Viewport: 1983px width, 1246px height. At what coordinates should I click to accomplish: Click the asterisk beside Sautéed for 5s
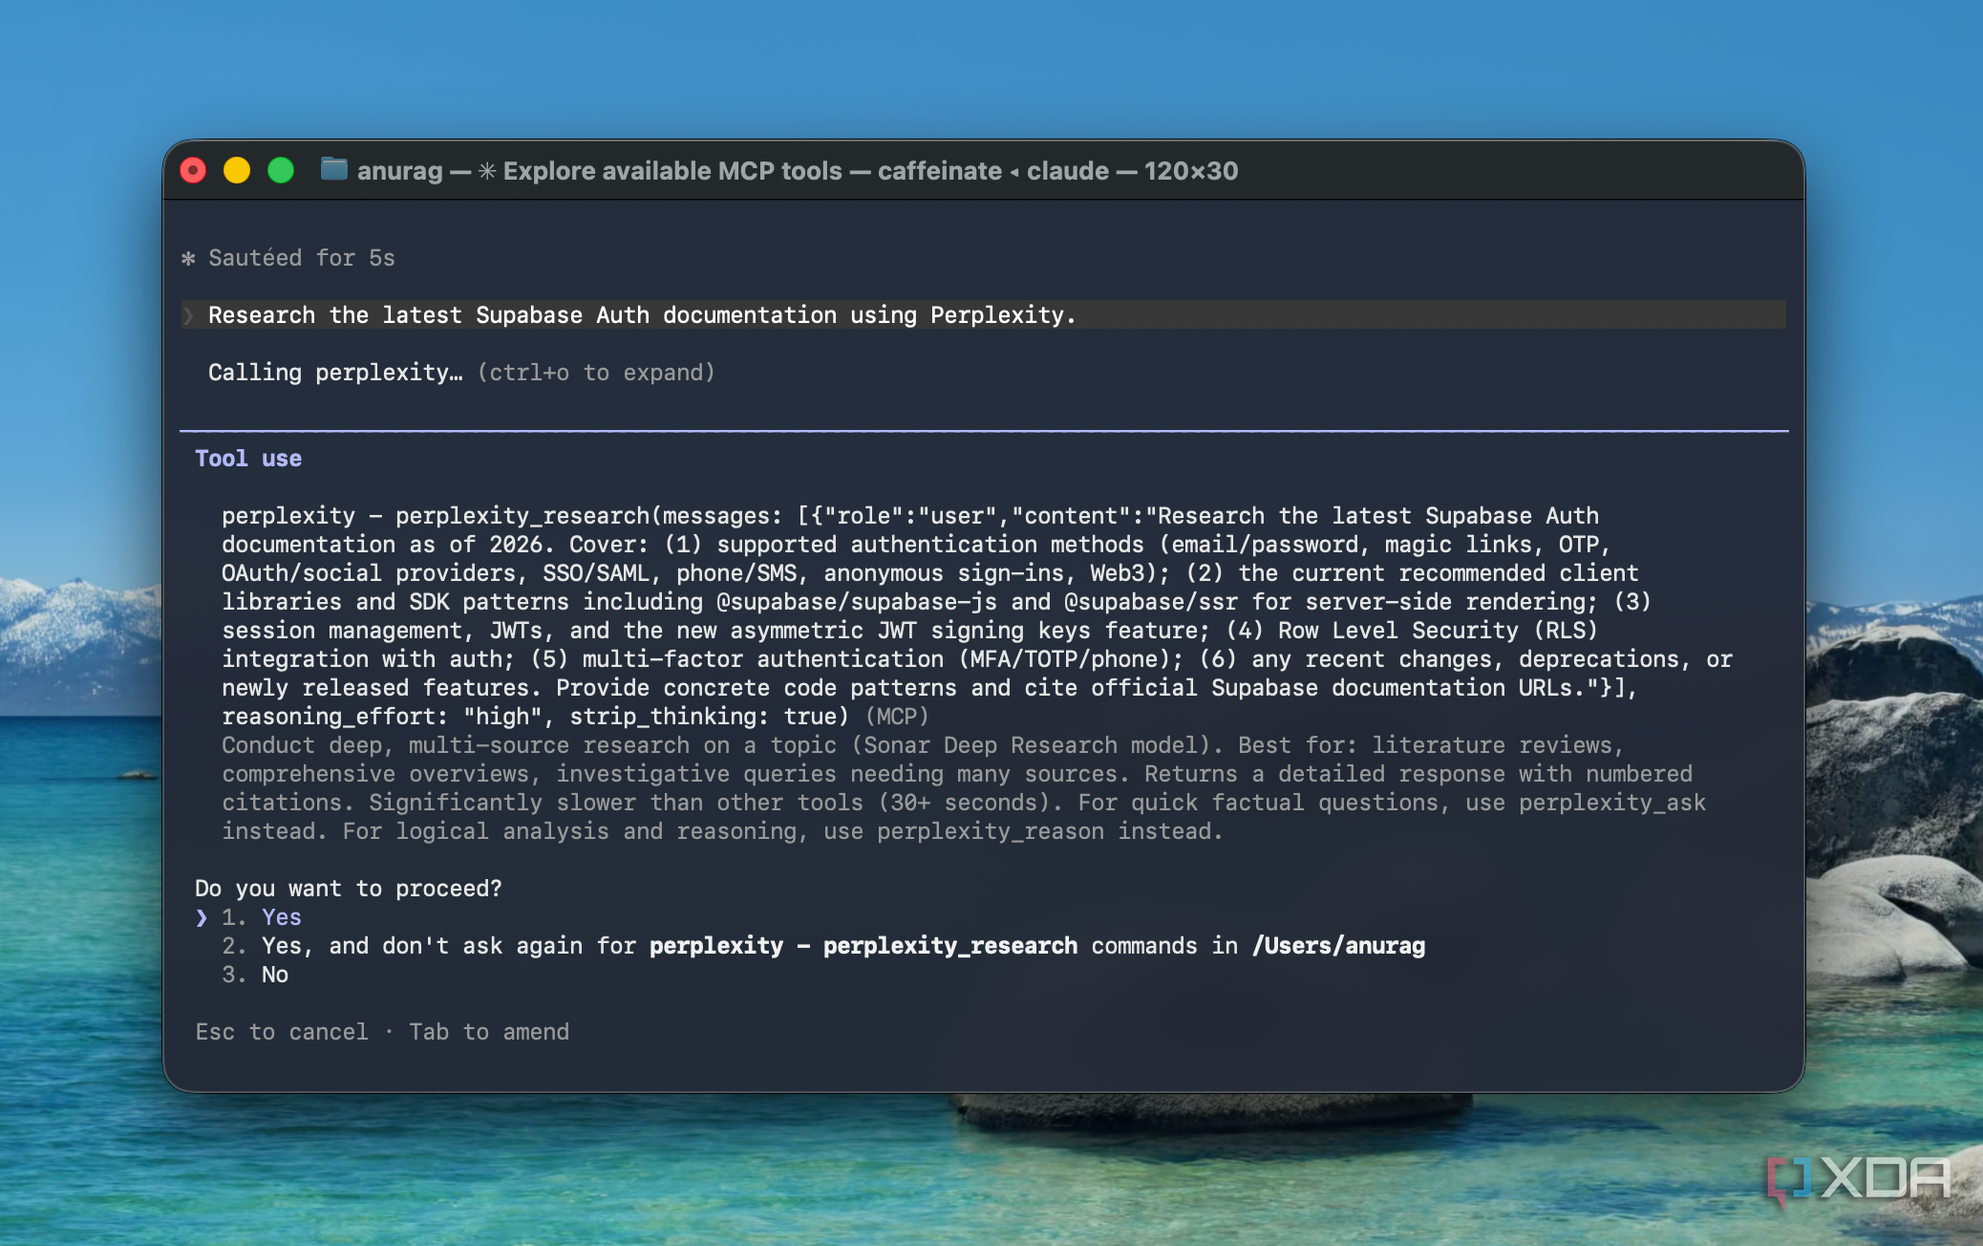pos(188,258)
